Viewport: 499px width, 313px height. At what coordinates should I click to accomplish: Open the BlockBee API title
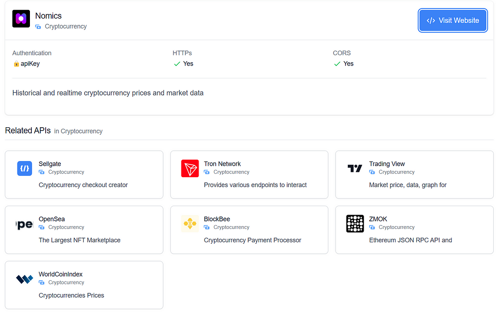click(217, 219)
